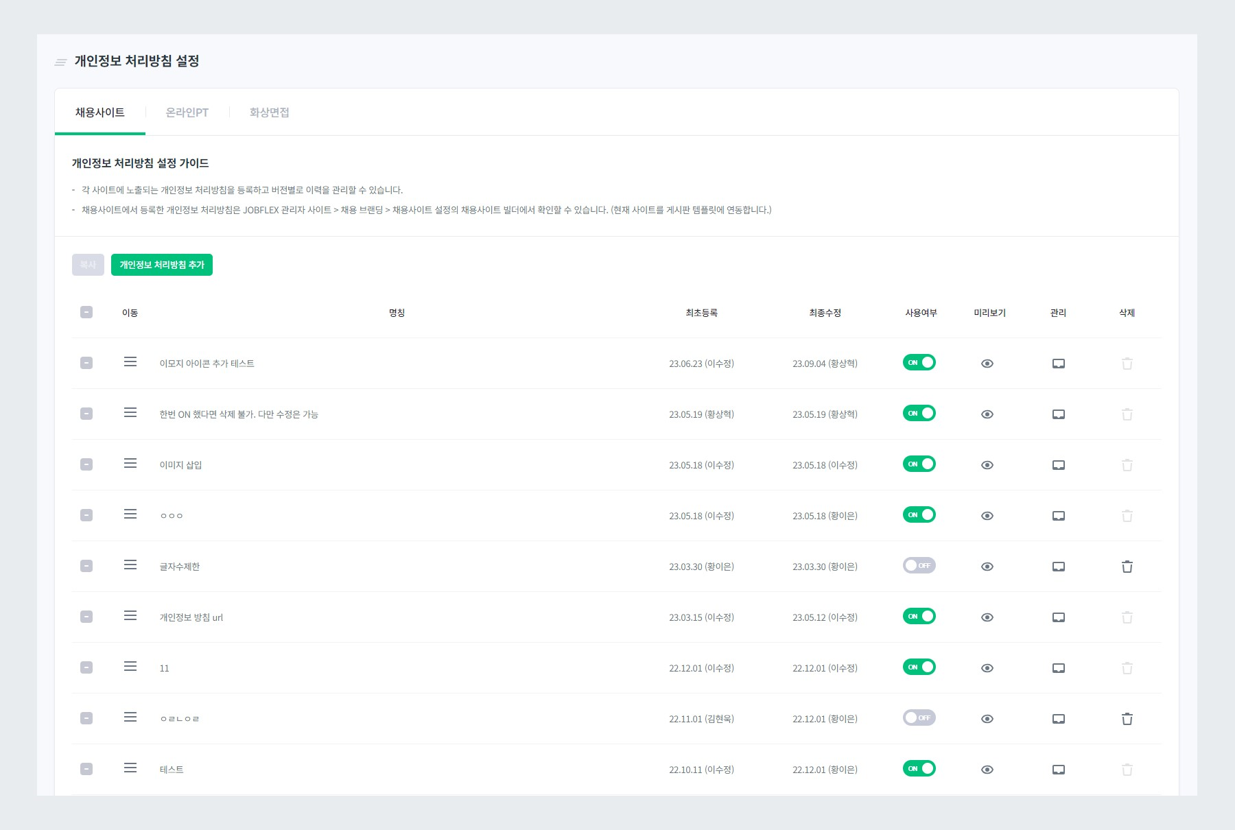Preview the 이모지 아이콘 추가 테스트 policy
1235x830 pixels.
click(987, 364)
